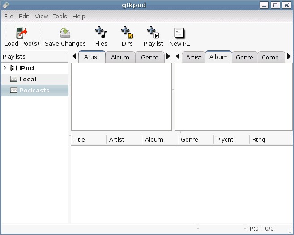294x235 pixels.
Task: Select the Album tab in right sort pane
Action: tap(218, 57)
